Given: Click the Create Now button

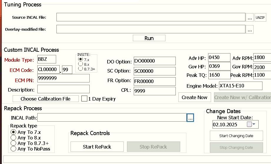Looking at the screenshot, I should click(x=194, y=97).
